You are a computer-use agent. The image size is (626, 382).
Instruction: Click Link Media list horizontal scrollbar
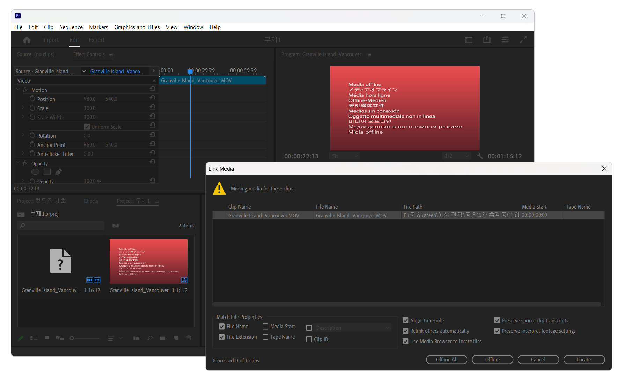coord(407,304)
